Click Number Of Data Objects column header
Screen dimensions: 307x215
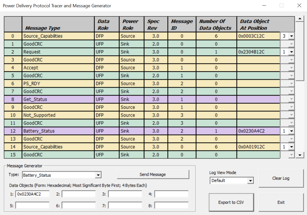[x=216, y=24]
